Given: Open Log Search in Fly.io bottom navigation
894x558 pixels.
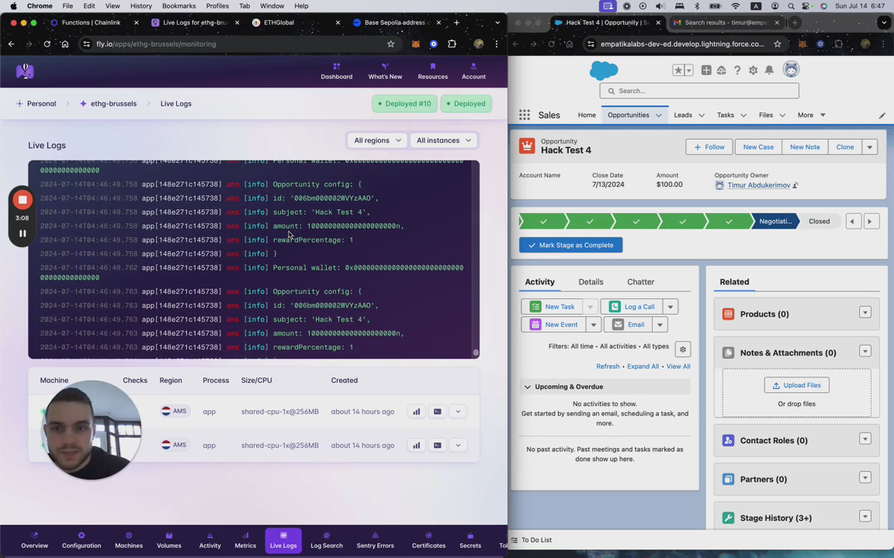Looking at the screenshot, I should pos(327,540).
